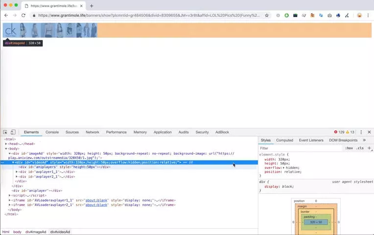
Task: Click the body breadcrumb
Action: [x=17, y=232]
